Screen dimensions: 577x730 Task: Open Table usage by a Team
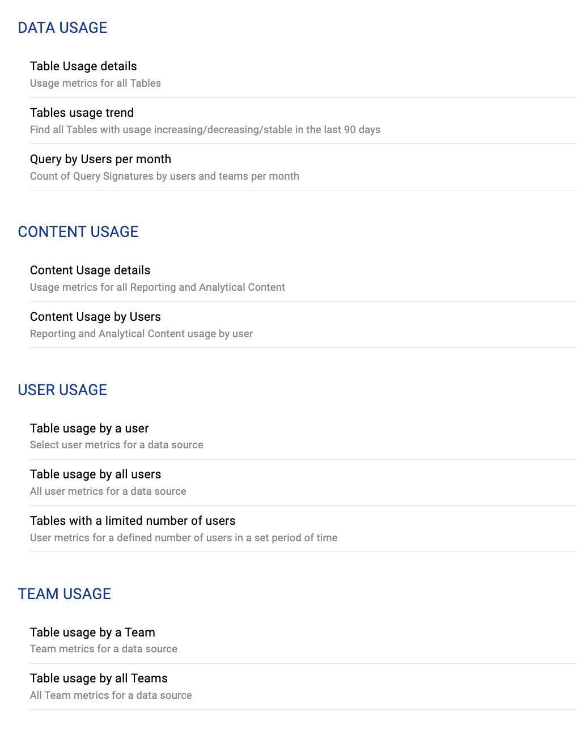tap(92, 633)
